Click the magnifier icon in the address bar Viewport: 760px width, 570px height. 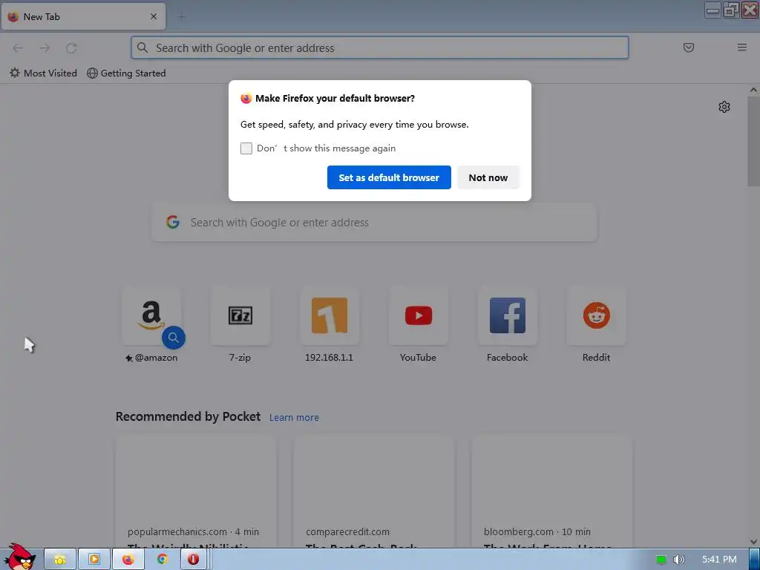click(142, 47)
